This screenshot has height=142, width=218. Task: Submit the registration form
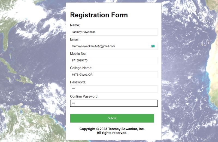pyautogui.click(x=112, y=118)
